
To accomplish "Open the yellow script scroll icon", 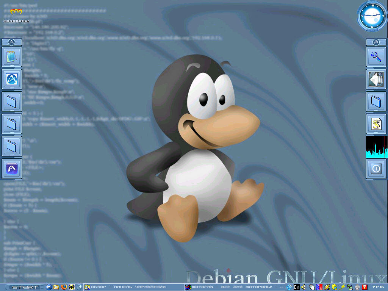I will point(376,124).
